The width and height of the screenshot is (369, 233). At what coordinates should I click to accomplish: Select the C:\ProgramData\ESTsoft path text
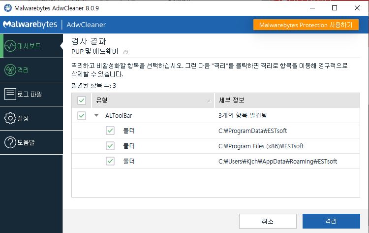[252, 131]
